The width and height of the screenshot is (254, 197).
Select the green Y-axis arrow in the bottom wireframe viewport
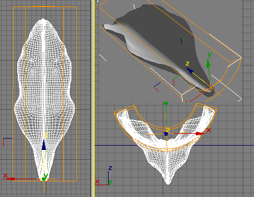click(x=166, y=103)
